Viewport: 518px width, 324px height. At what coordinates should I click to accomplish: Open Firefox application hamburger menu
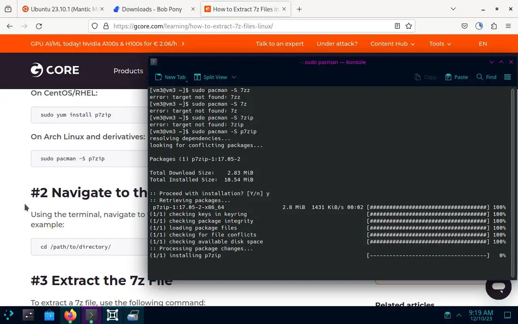tap(508, 26)
